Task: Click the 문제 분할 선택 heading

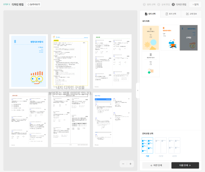Action: [x=148, y=133]
